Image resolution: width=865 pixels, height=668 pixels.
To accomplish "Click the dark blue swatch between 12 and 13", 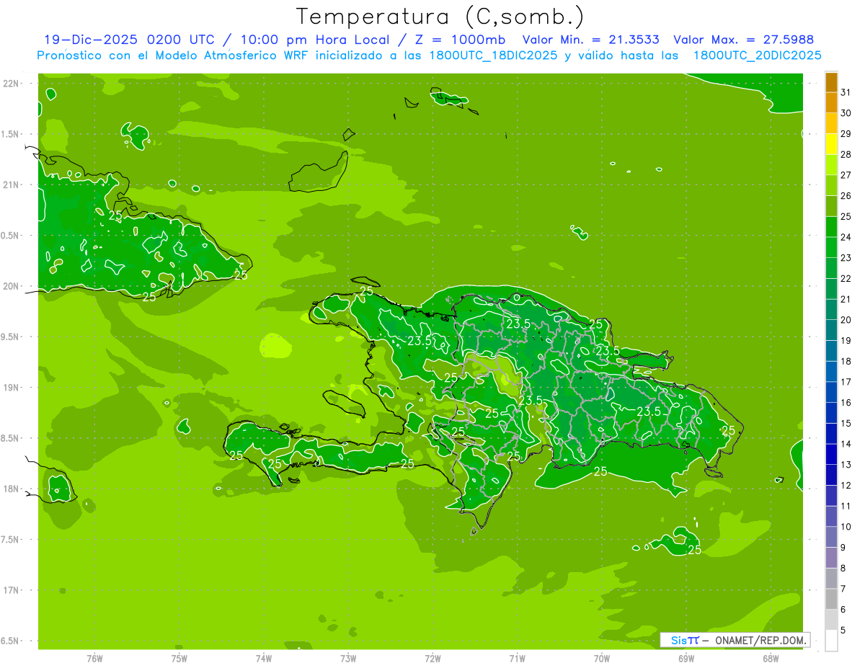I will click(831, 475).
